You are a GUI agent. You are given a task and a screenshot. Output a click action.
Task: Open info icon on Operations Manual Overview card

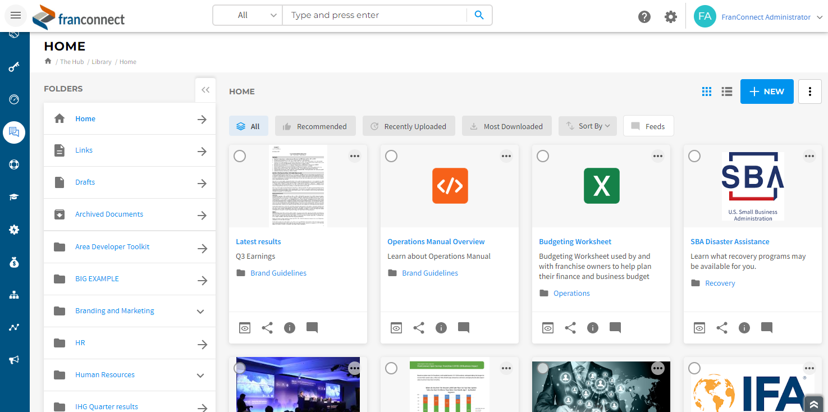click(x=441, y=328)
